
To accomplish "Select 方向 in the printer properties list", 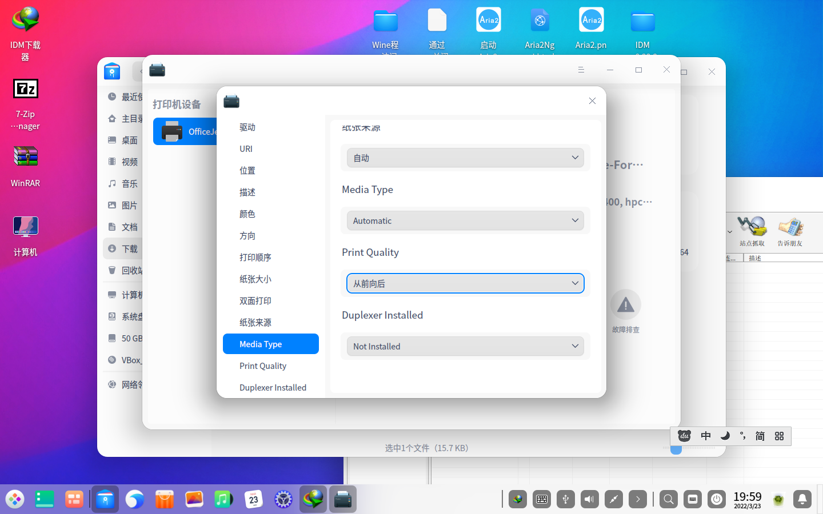I will click(271, 236).
